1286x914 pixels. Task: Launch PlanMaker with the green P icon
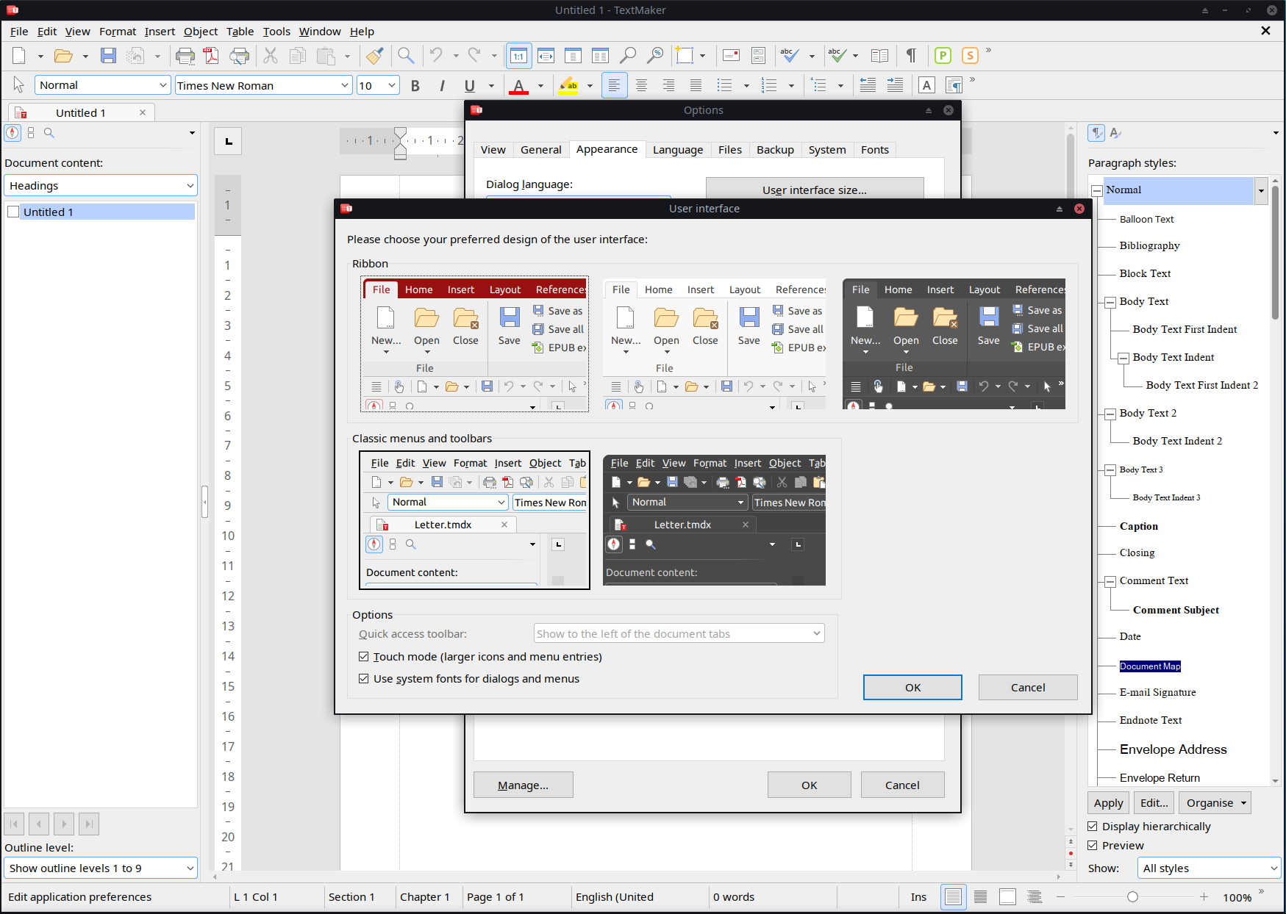coord(943,56)
